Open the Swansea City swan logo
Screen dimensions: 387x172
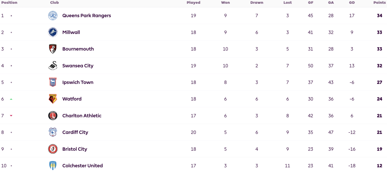coord(53,66)
